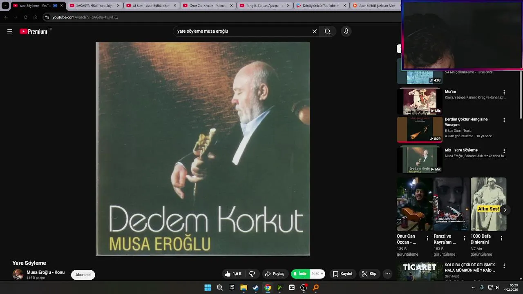Open options menu for Mix'im
Viewport: 523px width, 294px height.
point(504,92)
